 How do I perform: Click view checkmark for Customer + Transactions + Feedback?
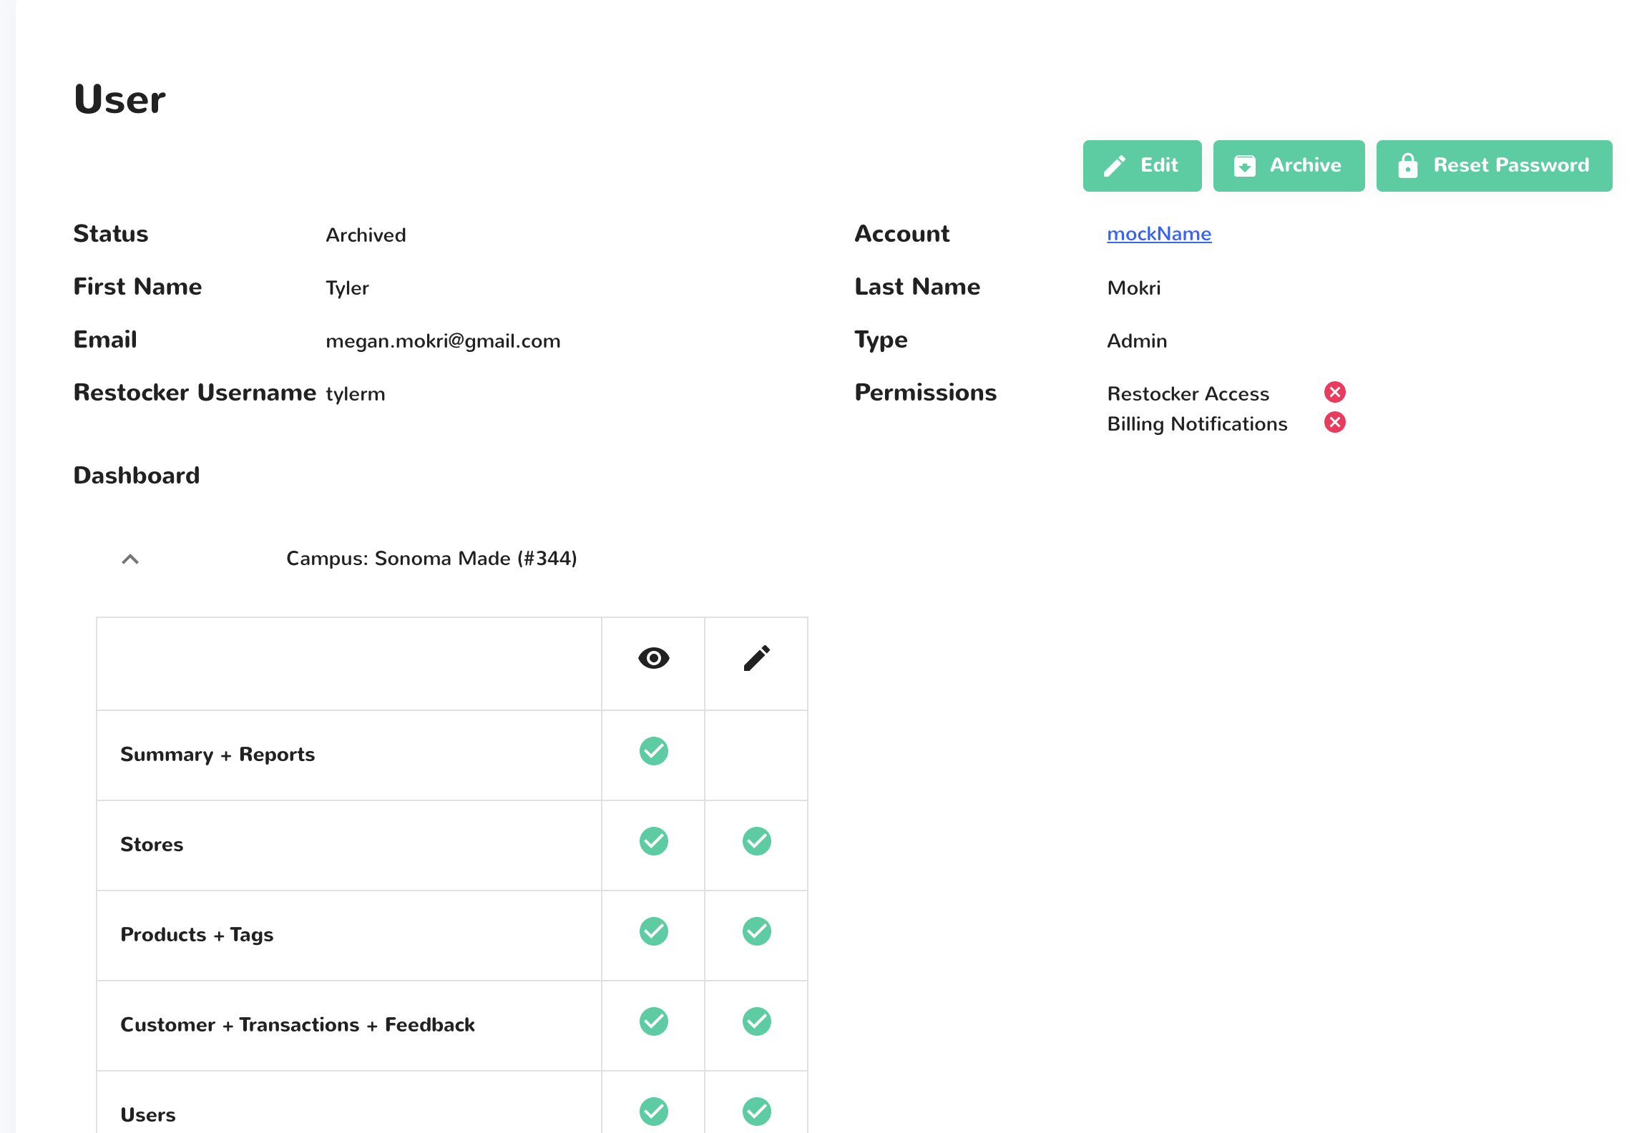[x=653, y=1021]
